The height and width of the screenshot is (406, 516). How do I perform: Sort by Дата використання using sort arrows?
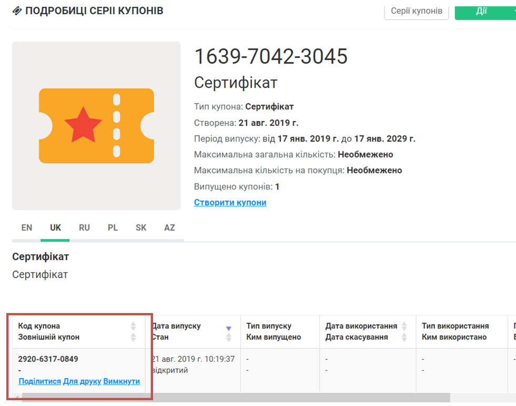coord(404,326)
